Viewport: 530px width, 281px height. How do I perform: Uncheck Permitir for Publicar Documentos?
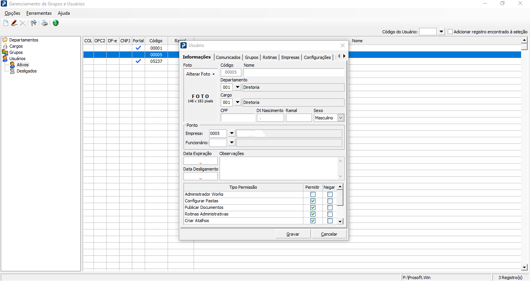313,208
